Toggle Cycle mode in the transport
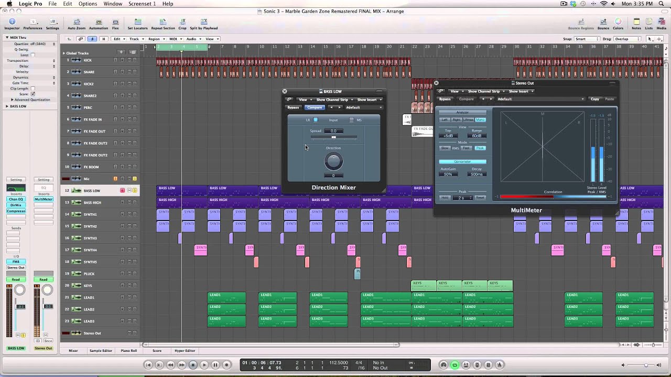Image resolution: width=671 pixels, height=377 pixels. tap(454, 365)
